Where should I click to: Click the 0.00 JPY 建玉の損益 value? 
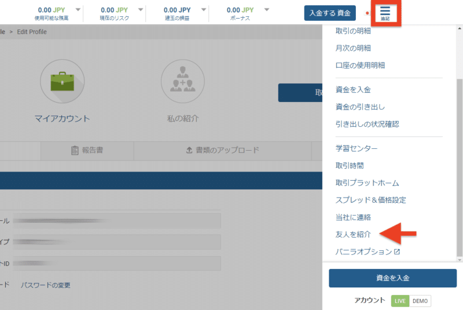177,10
